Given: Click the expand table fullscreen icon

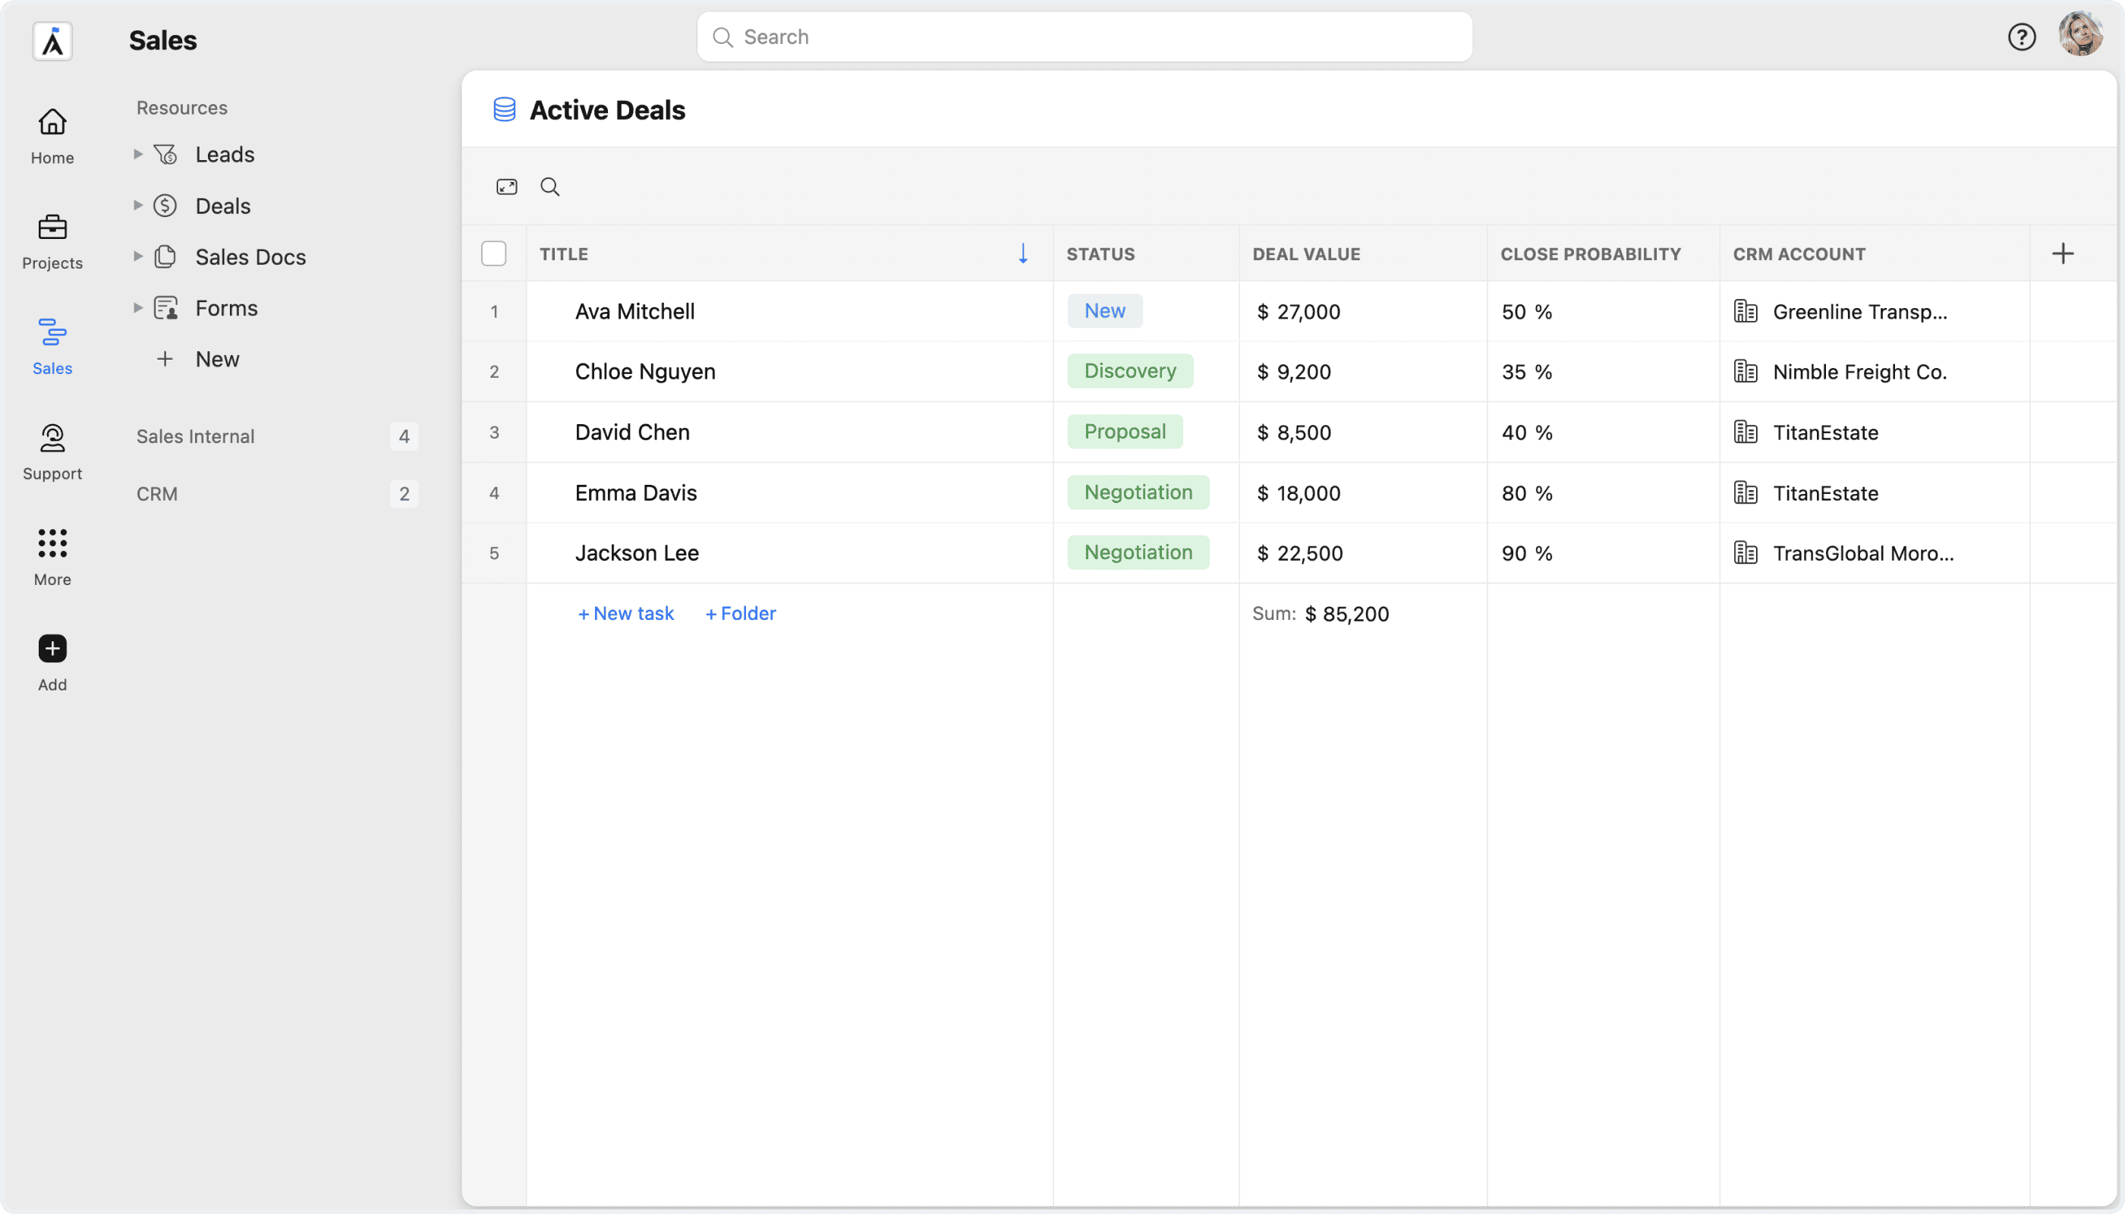Looking at the screenshot, I should click(x=506, y=187).
